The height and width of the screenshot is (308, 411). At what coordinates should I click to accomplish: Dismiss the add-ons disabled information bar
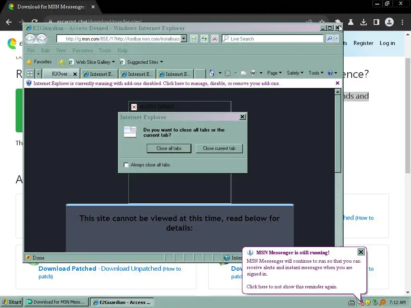click(337, 83)
